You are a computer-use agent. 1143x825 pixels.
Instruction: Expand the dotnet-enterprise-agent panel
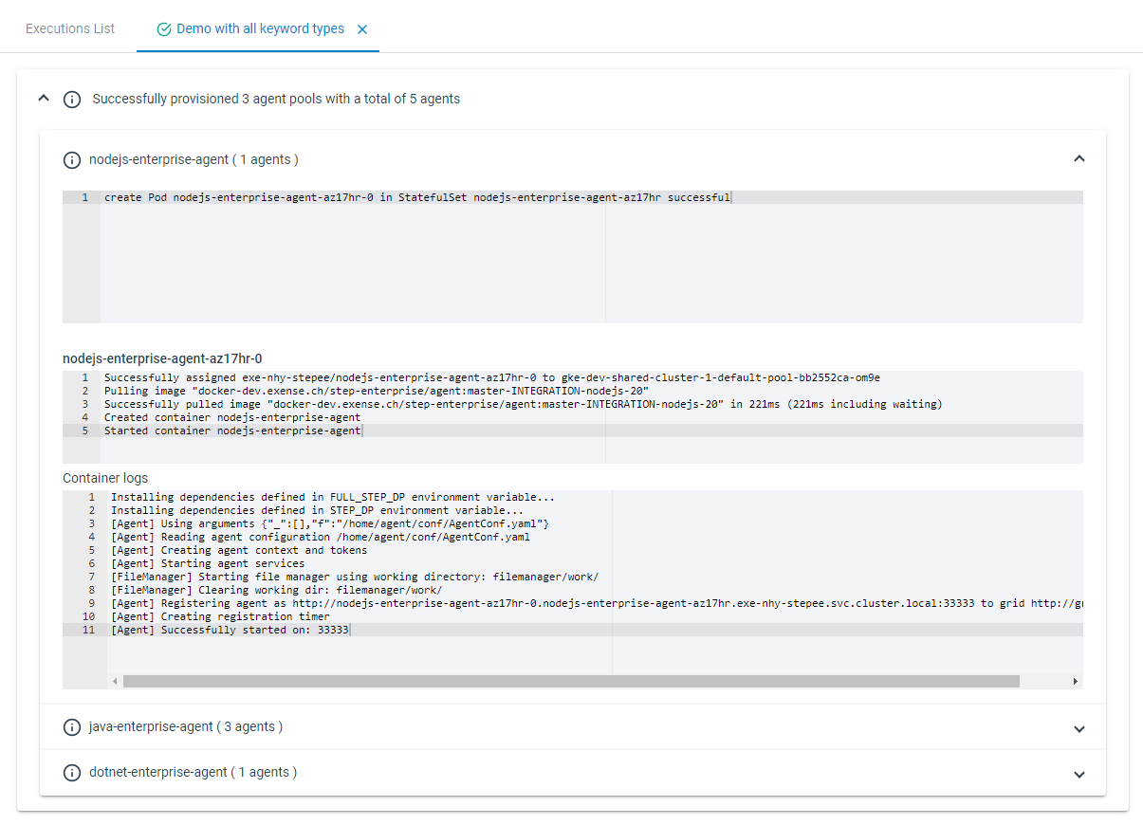[x=1078, y=774]
